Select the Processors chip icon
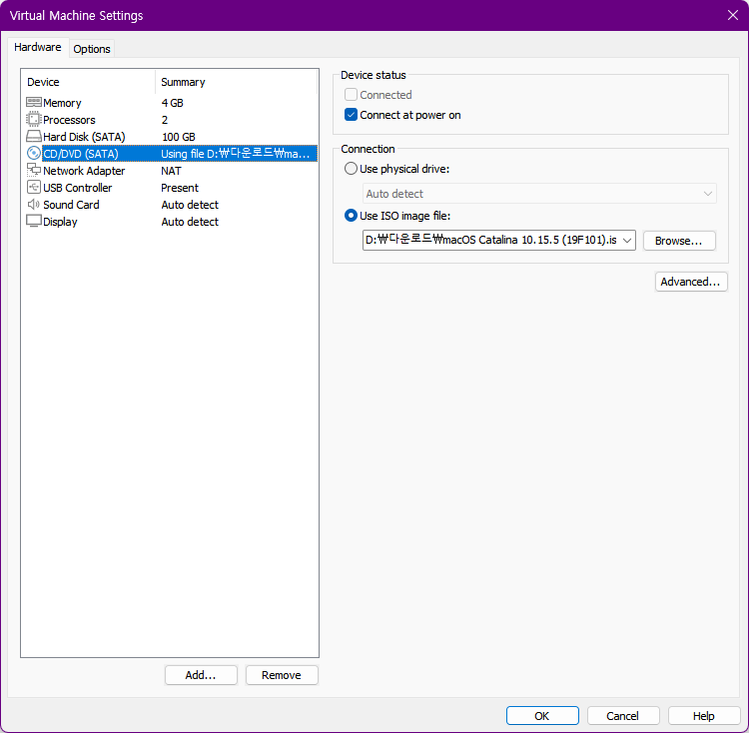 (x=33, y=119)
